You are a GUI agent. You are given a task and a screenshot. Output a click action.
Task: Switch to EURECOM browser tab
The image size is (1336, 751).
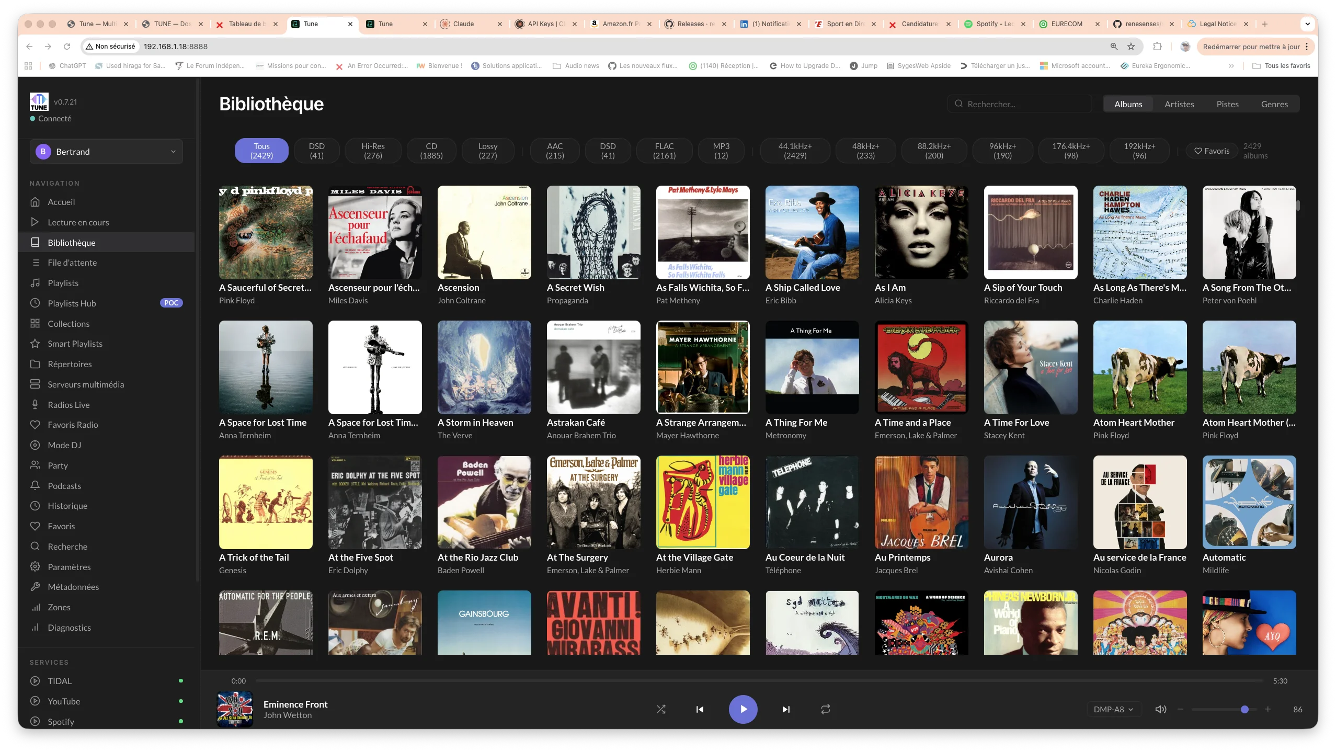[x=1069, y=24]
